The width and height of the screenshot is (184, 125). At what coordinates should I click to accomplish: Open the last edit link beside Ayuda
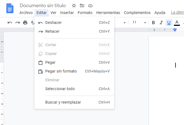point(177,13)
